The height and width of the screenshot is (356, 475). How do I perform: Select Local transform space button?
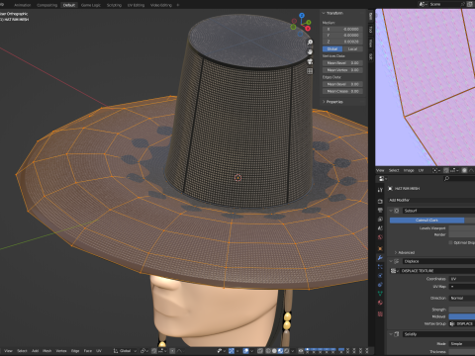pyautogui.click(x=352, y=48)
